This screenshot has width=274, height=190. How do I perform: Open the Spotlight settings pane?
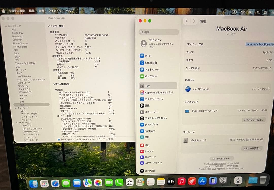click(150, 131)
